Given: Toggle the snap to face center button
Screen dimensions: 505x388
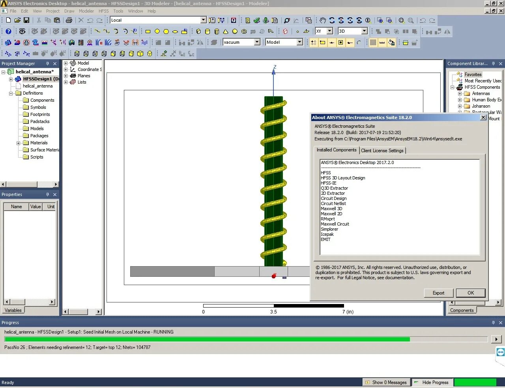Looking at the screenshot, I should click(x=341, y=42).
